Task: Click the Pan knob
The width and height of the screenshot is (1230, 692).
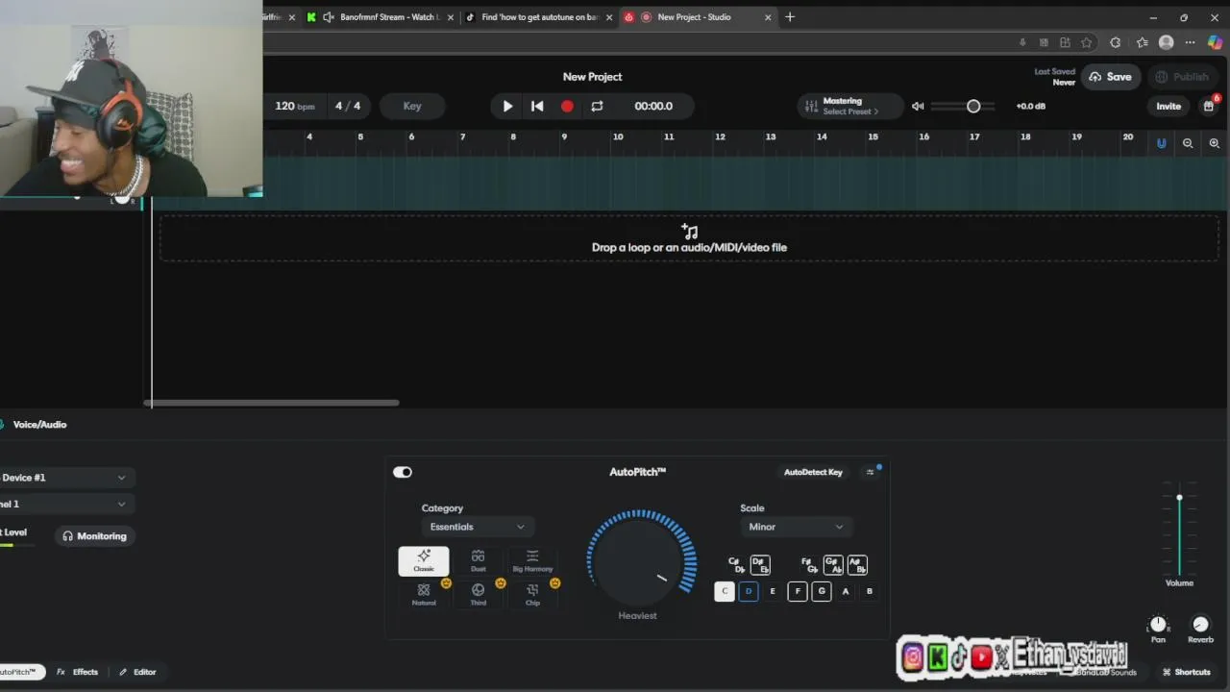Action: coord(1158,625)
